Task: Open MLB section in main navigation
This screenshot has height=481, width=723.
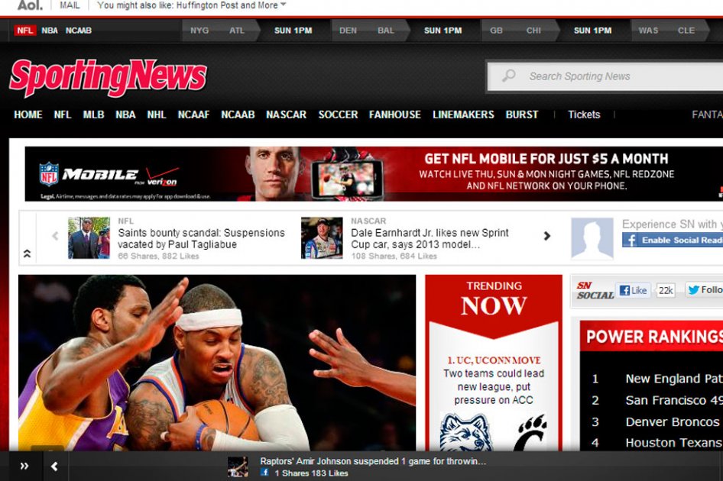Action: 93,115
